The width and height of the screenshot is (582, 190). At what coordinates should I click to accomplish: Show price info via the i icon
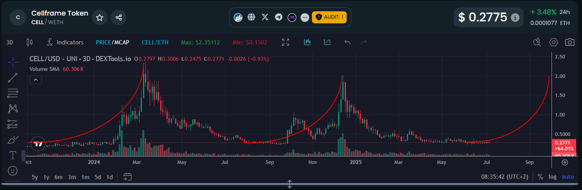pos(515,17)
